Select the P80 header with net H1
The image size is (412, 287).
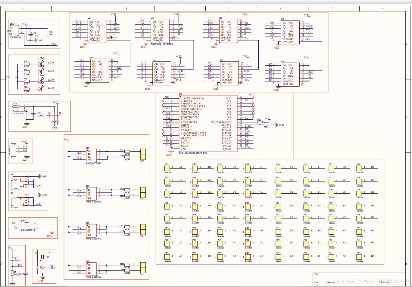(359, 168)
